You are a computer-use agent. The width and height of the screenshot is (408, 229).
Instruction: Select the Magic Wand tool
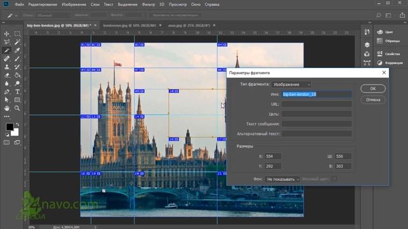17,42
